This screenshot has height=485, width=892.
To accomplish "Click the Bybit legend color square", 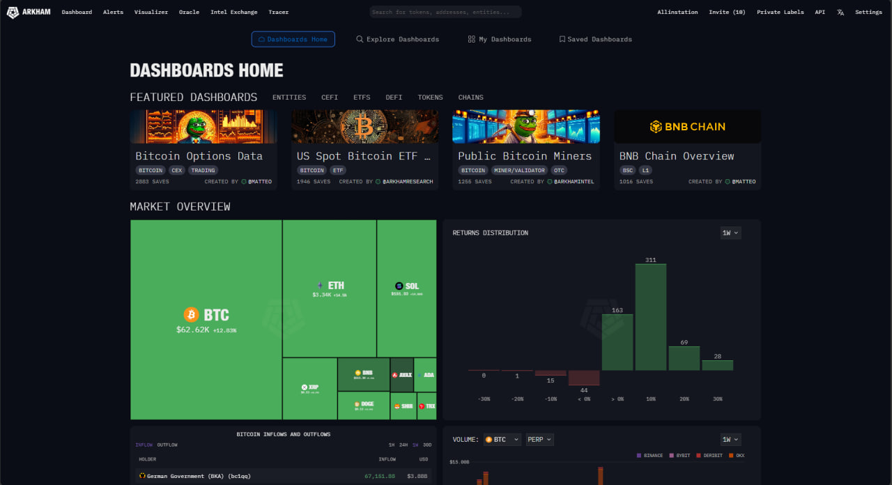I will [672, 455].
